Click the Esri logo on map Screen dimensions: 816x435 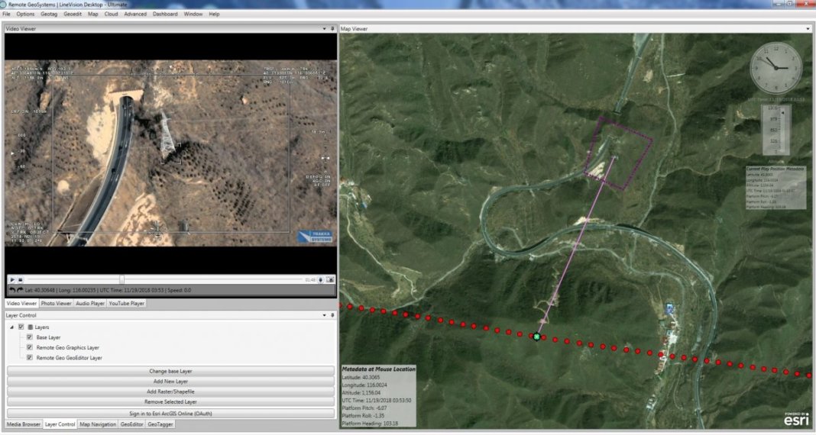click(797, 420)
